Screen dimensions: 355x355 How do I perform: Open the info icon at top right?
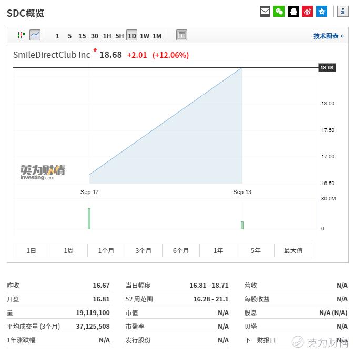point(343,12)
